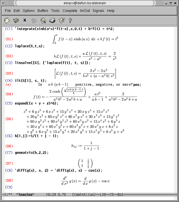Show the Tools menu
The height and width of the screenshot is (202, 179).
tap(55, 11)
